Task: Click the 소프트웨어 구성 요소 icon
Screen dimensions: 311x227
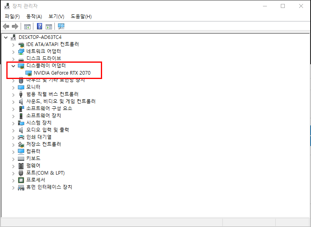Action: click(21, 109)
